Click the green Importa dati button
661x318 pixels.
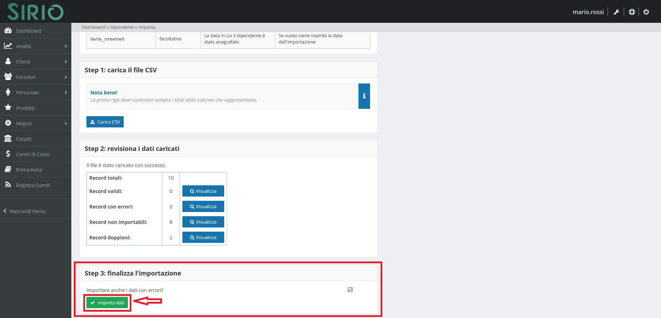pos(107,303)
